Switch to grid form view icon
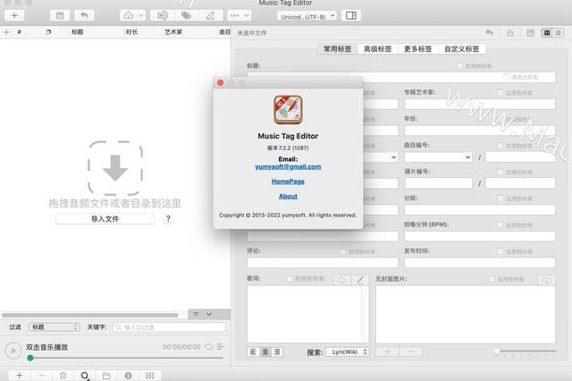 click(x=547, y=33)
